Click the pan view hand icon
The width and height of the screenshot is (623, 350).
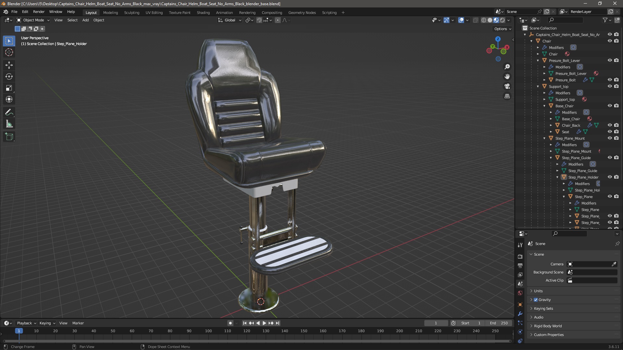pos(507,76)
